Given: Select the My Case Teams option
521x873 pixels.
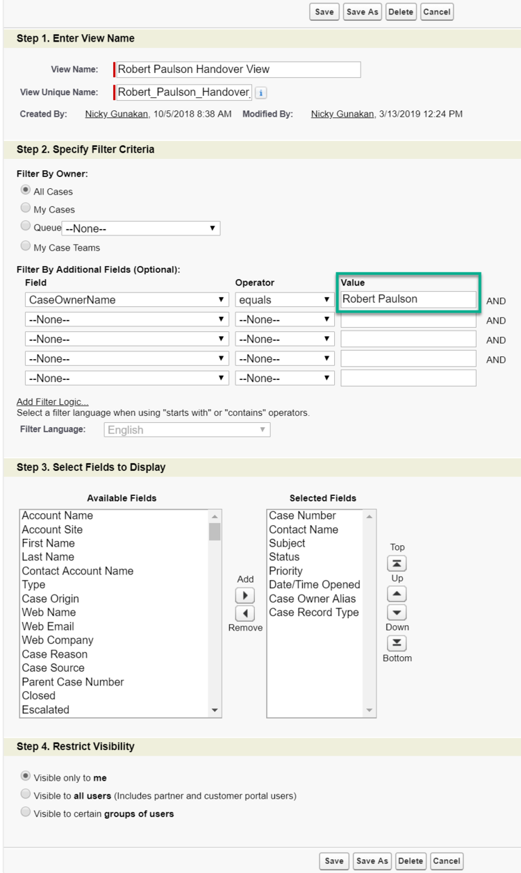Looking at the screenshot, I should [26, 246].
